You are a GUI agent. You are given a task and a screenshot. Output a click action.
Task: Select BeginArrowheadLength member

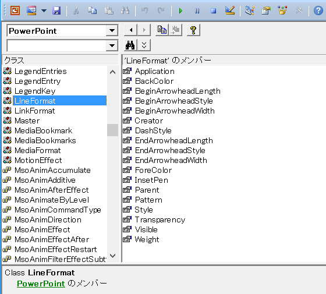click(178, 91)
